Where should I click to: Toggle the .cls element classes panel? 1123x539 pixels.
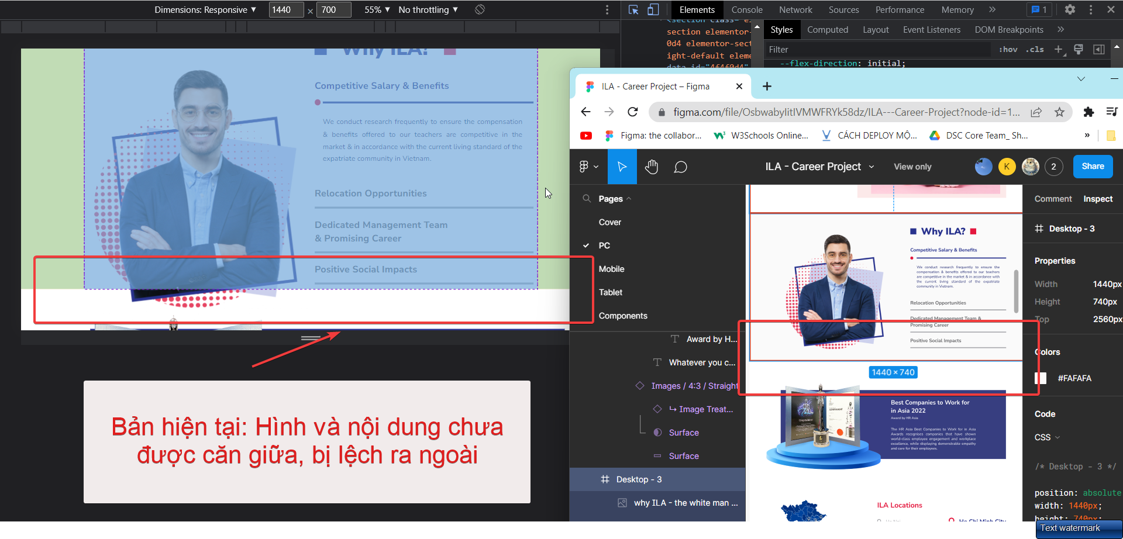point(1035,50)
